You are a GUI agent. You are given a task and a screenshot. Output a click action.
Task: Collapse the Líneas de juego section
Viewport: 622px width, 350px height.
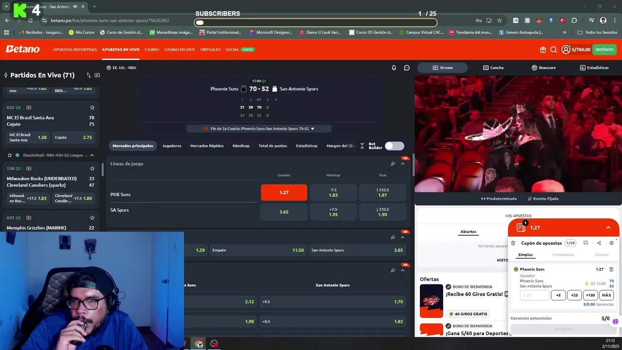[x=402, y=164]
